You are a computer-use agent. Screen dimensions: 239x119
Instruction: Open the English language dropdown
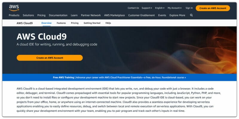(160, 8)
